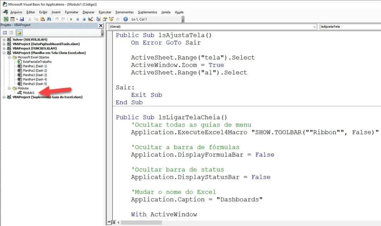Toggle Folders view in Project panel

pos(19,32)
